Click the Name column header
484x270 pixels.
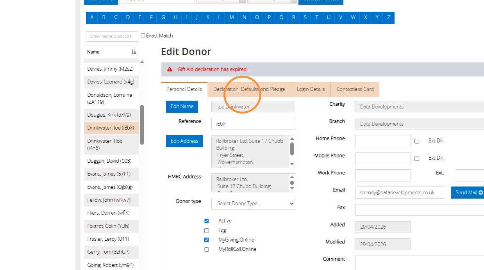tap(111, 52)
